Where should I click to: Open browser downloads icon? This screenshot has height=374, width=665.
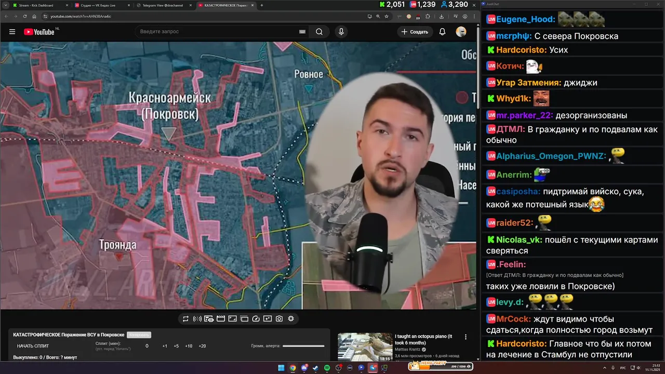coord(441,16)
